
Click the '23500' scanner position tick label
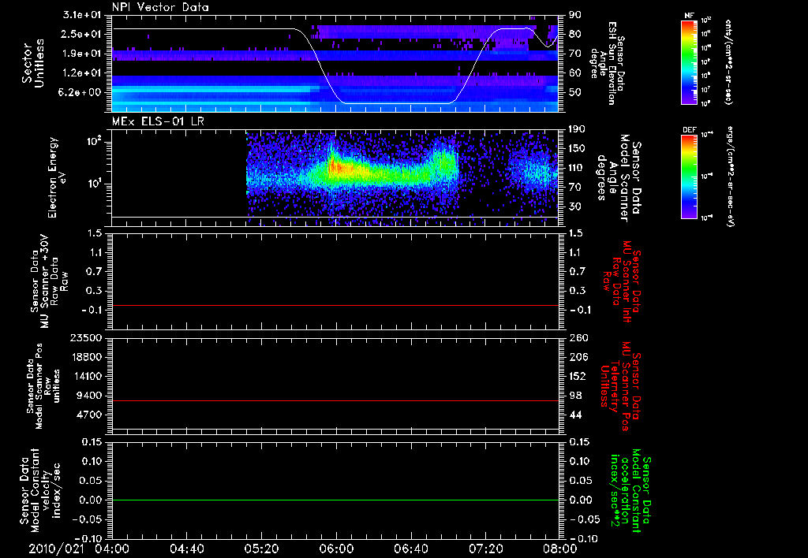click(x=86, y=338)
